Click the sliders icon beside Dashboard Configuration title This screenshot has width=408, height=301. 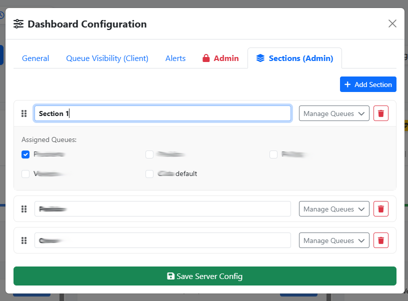pyautogui.click(x=18, y=24)
